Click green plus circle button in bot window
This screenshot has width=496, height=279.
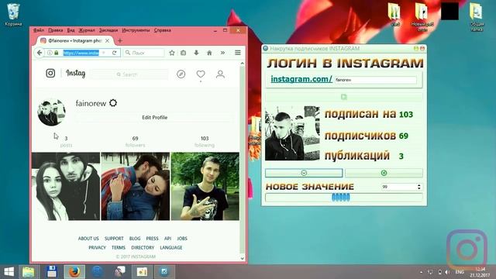[384, 173]
